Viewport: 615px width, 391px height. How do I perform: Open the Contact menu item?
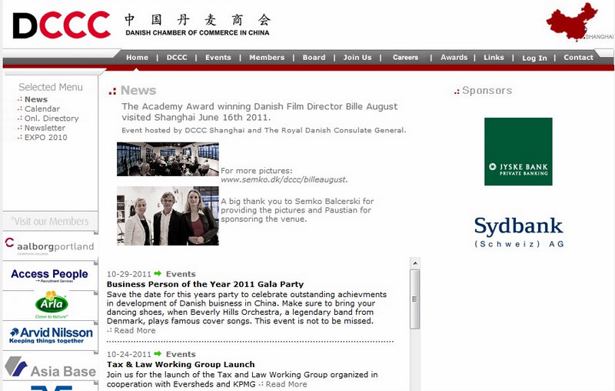(578, 57)
